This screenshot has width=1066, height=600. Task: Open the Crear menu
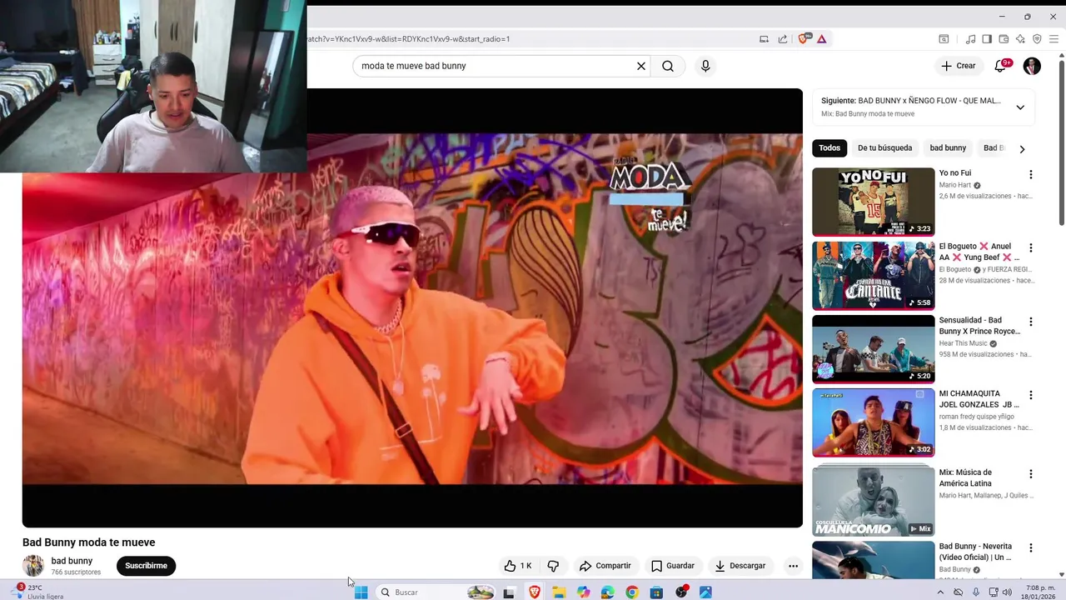pos(958,66)
